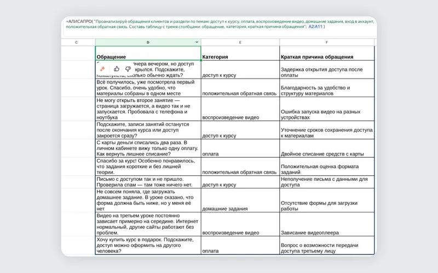The image size is (438, 273).
Task: Select column F header
Action: coord(327,43)
